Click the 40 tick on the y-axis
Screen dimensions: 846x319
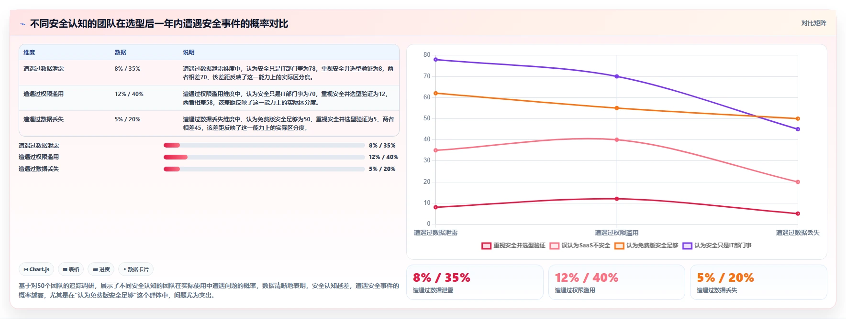point(427,139)
